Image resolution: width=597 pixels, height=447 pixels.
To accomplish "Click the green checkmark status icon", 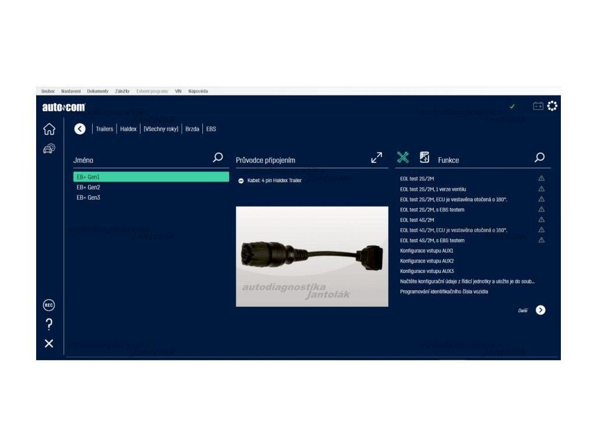I will (x=512, y=107).
